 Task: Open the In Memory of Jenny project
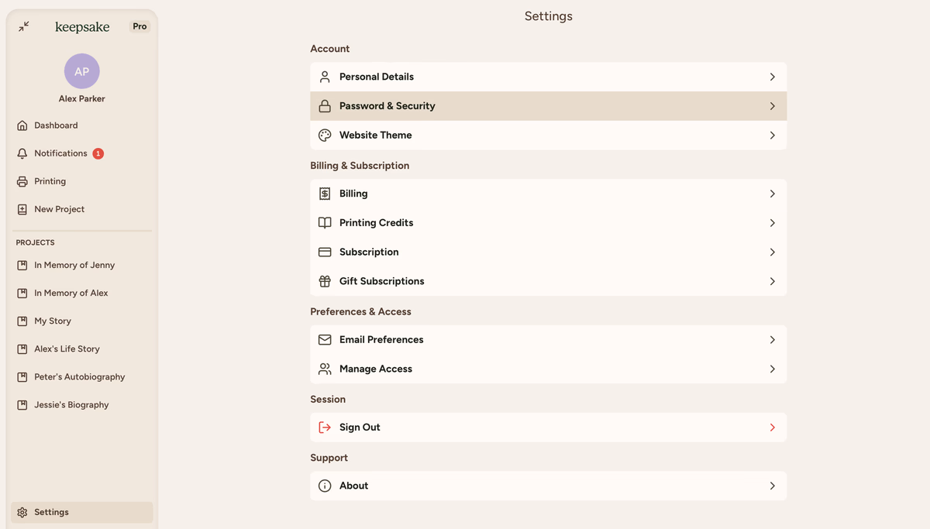click(x=74, y=265)
